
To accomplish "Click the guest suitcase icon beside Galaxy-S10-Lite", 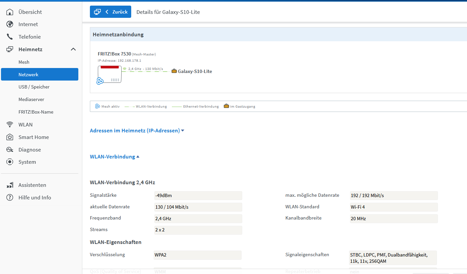I will click(x=174, y=71).
